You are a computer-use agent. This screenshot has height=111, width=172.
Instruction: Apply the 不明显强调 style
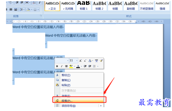click(146, 6)
